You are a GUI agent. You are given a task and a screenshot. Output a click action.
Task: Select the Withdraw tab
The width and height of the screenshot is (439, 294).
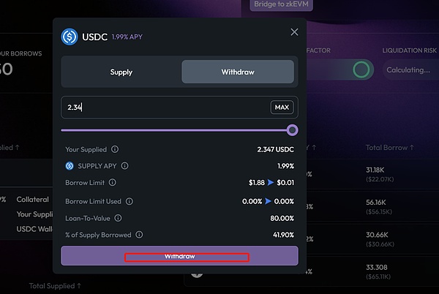tap(238, 72)
